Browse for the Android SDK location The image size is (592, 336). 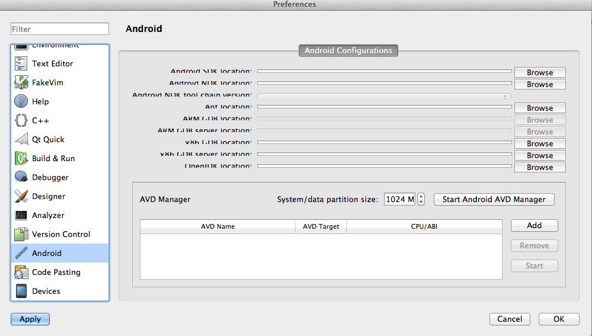539,72
